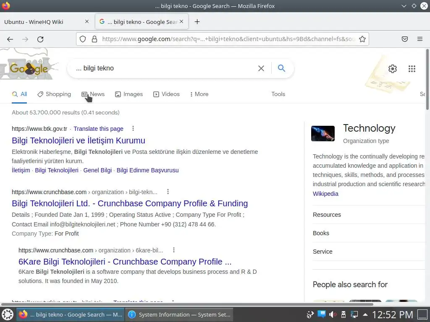Save page to Pocket
Image resolution: width=430 pixels, height=322 pixels.
[x=405, y=39]
